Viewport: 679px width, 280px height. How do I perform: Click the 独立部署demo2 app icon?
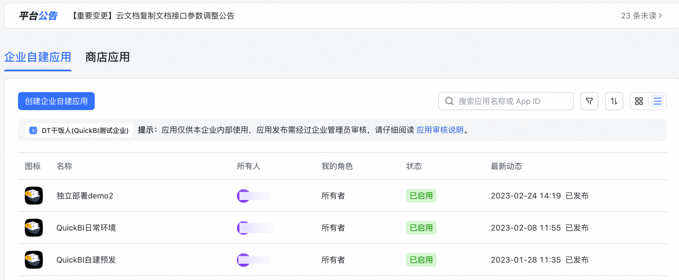(x=34, y=195)
